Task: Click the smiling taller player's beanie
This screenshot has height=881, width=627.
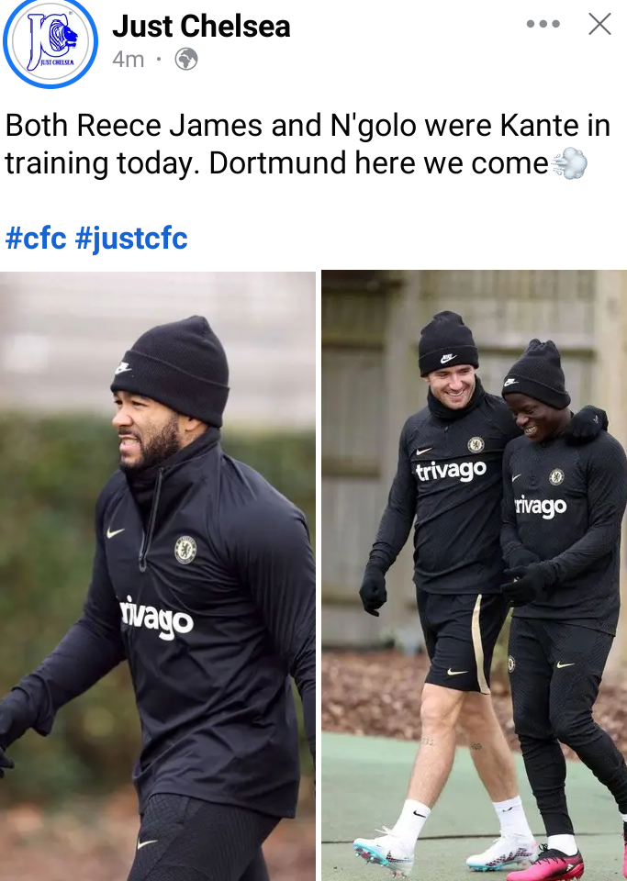Action: 448,342
